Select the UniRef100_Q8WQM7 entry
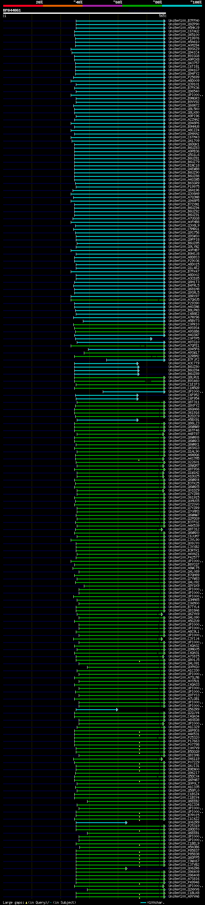The width and height of the screenshot is (205, 905). (x=184, y=466)
